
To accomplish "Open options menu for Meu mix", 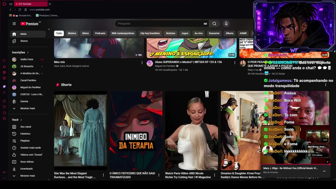I will click(x=142, y=63).
